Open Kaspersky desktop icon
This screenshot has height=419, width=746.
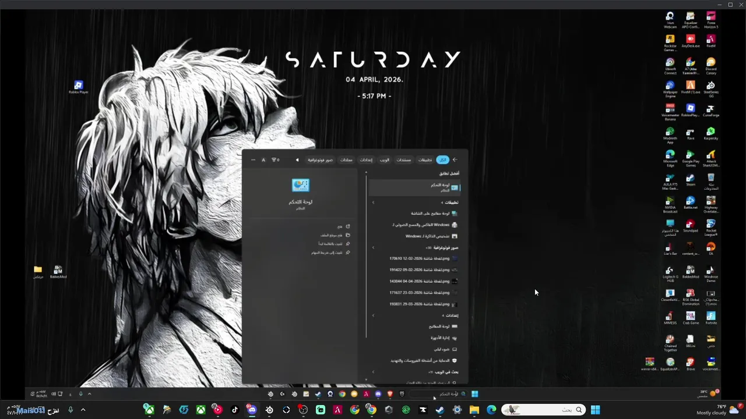[x=711, y=134]
